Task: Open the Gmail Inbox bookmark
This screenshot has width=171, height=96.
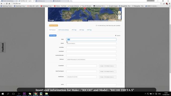Action: point(33,6)
